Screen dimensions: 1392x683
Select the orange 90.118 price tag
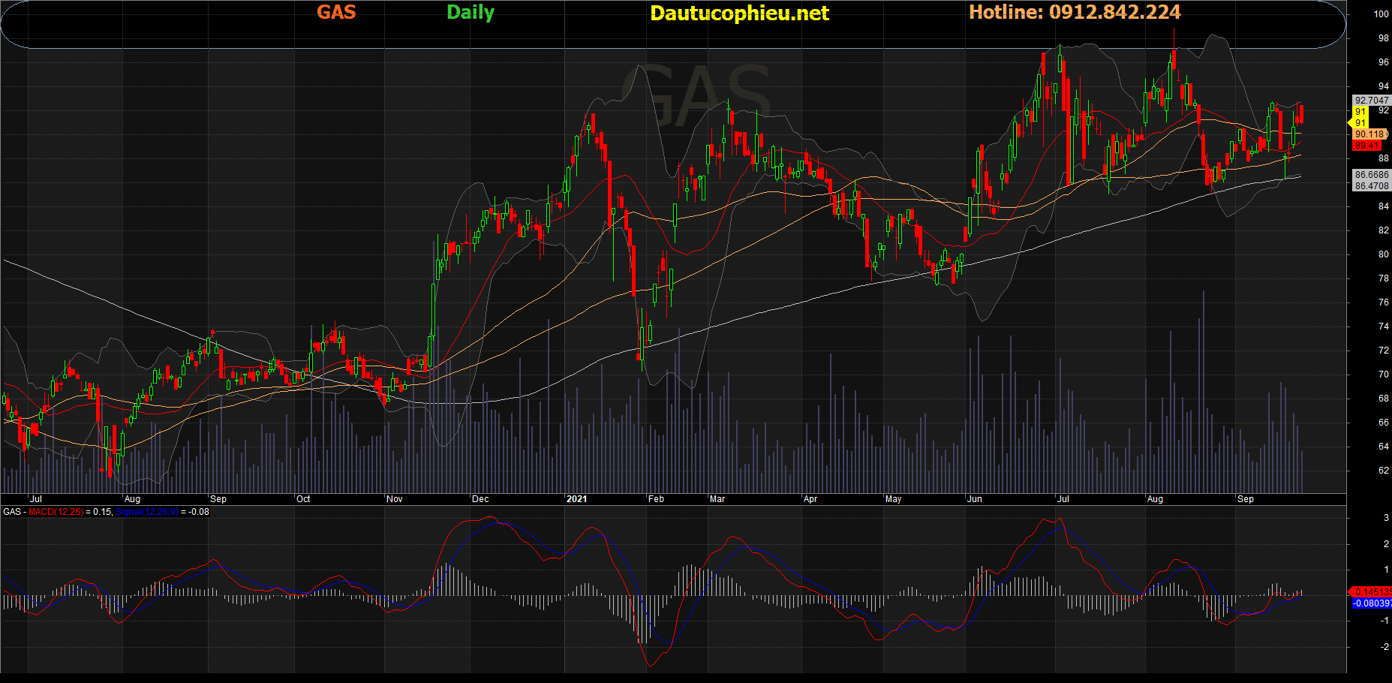coord(1369,134)
